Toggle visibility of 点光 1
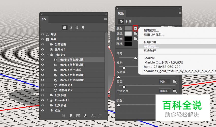 click(x=43, y=110)
